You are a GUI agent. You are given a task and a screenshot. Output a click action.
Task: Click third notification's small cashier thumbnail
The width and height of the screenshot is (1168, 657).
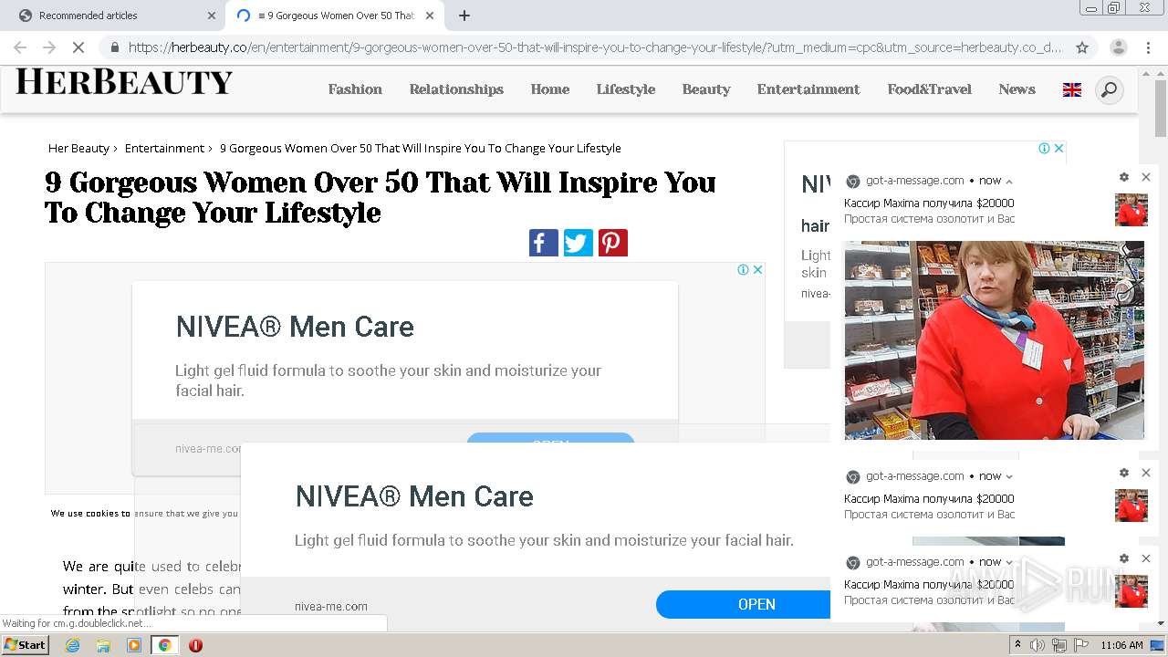[1131, 591]
